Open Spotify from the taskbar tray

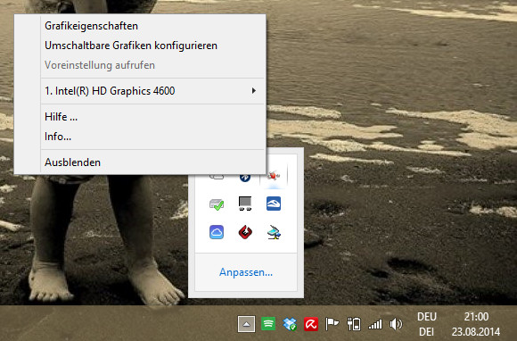(268, 324)
